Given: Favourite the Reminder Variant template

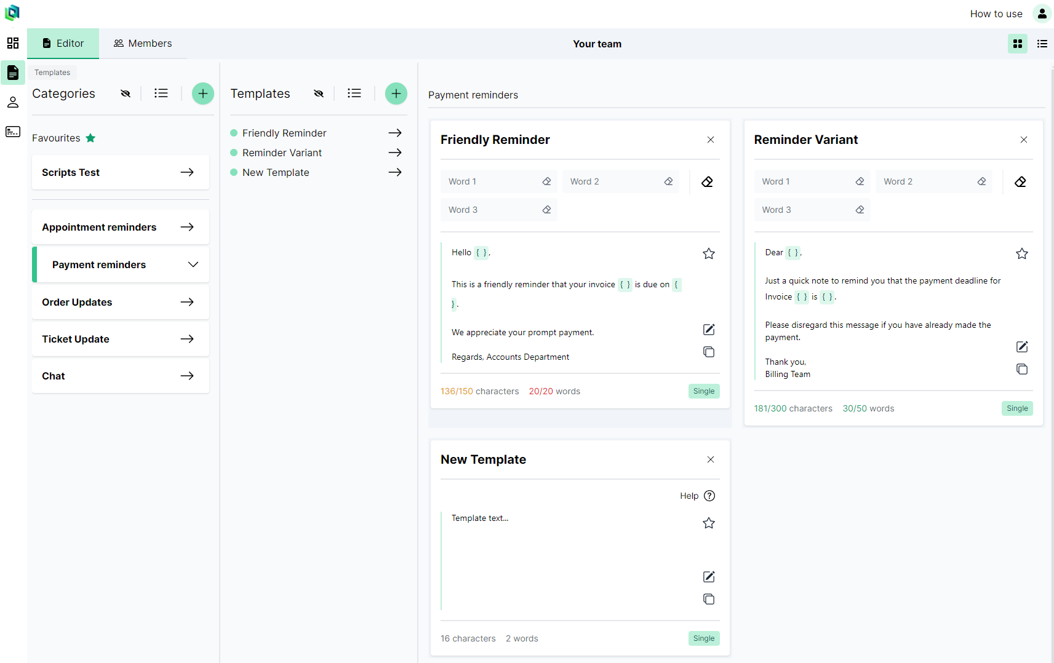Looking at the screenshot, I should tap(1022, 253).
